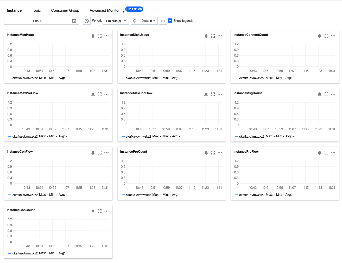Image resolution: width=342 pixels, height=263 pixels.
Task: Toggle the ckafka-dvmwzkz2 legend in InstanceProCount
Action: (x=138, y=195)
